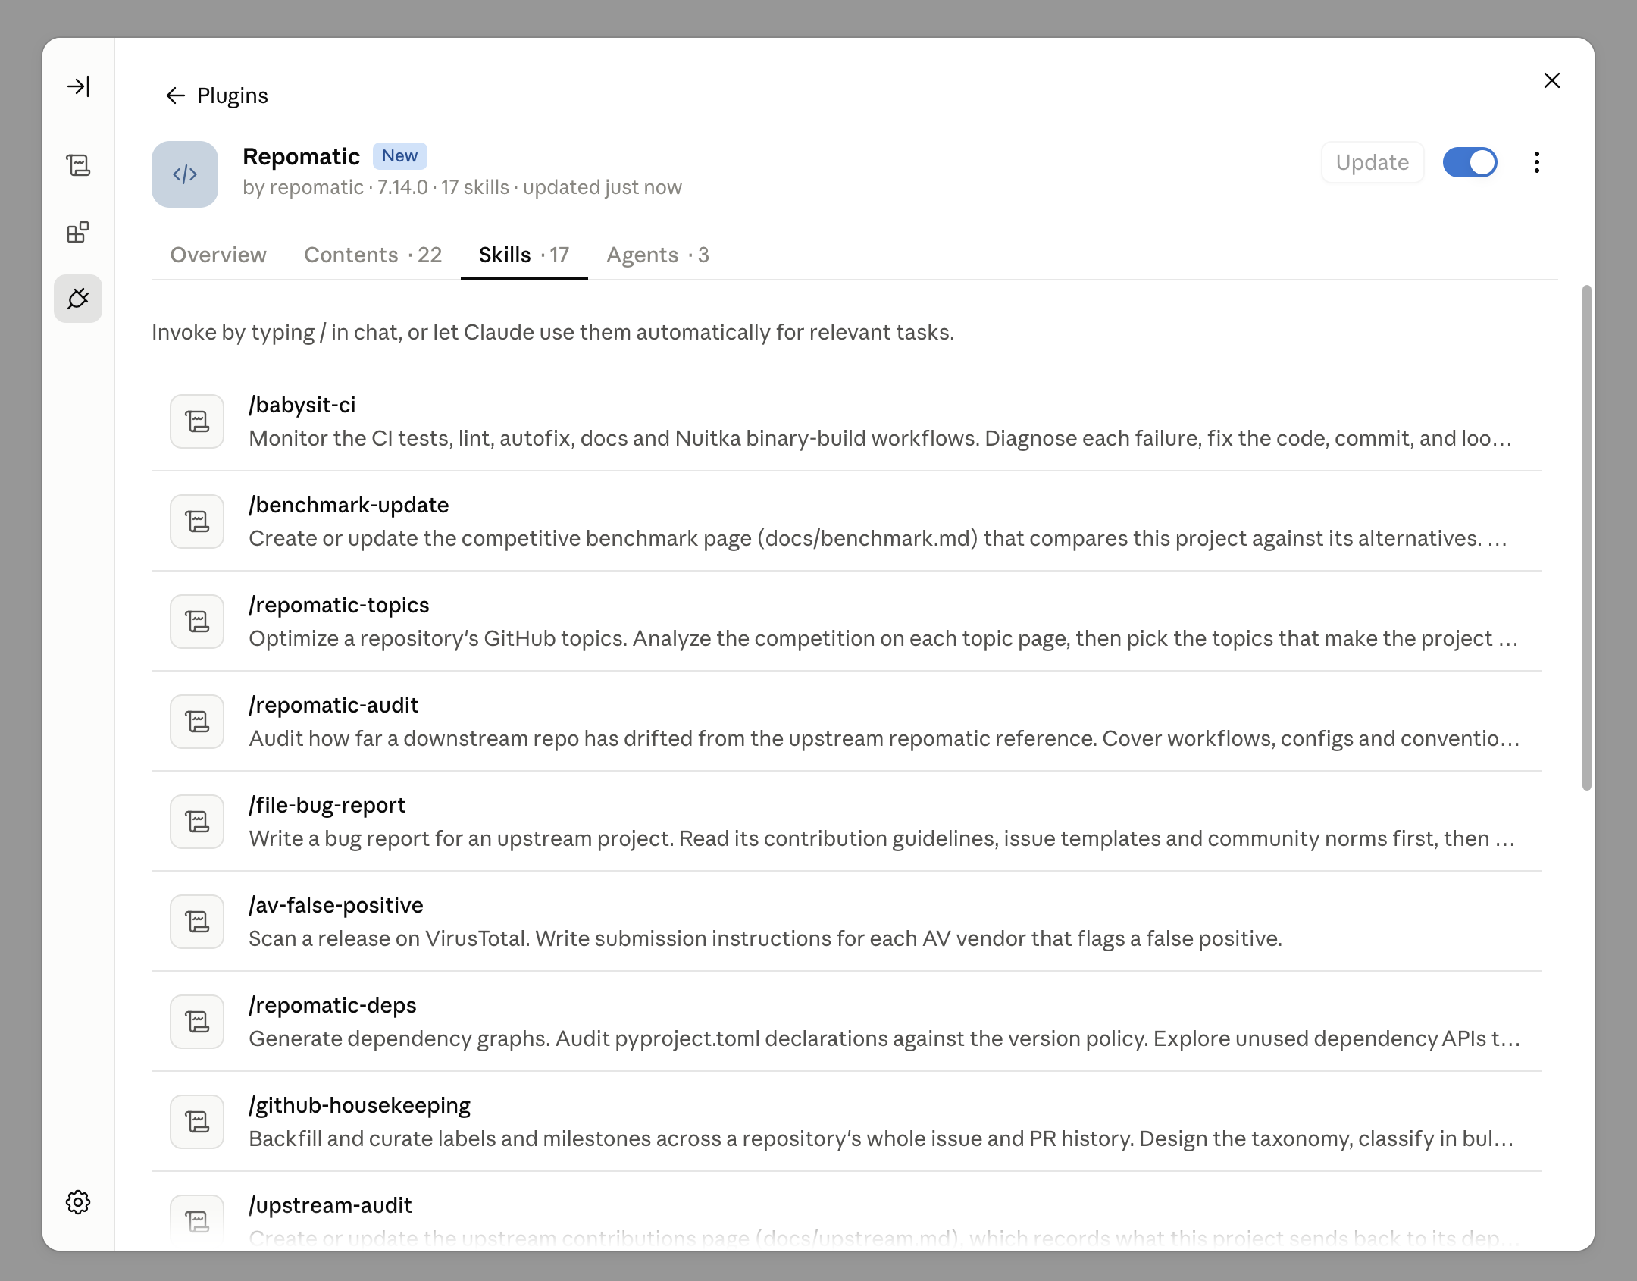This screenshot has width=1637, height=1281.
Task: Click the Repomatic plugin title
Action: click(x=301, y=156)
